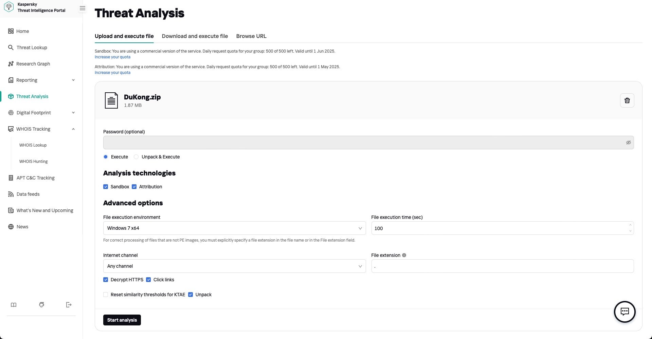Open the Internet channel dropdown
The width and height of the screenshot is (652, 339).
click(234, 266)
